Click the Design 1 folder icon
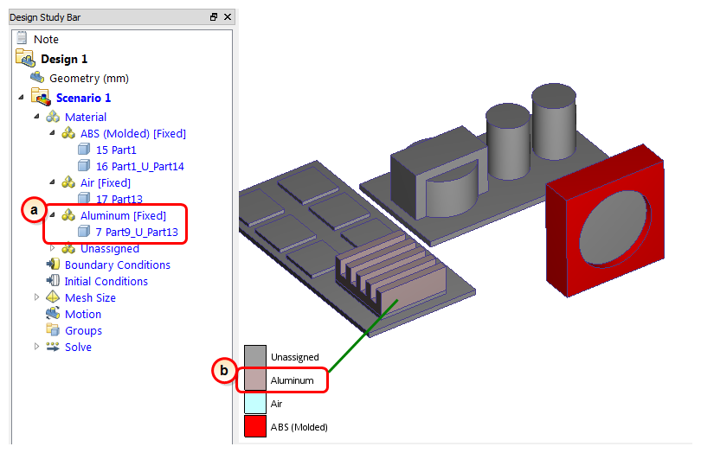Viewport: 701px width, 453px height. tap(25, 58)
